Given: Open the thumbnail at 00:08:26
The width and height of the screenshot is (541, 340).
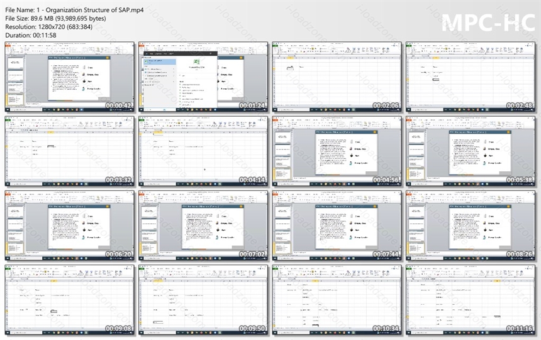Looking at the screenshot, I should pyautogui.click(x=471, y=226).
